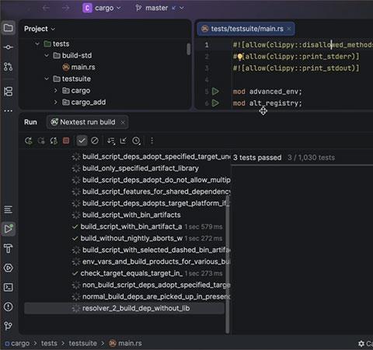Click the sort tests toolbar icon

point(111,141)
